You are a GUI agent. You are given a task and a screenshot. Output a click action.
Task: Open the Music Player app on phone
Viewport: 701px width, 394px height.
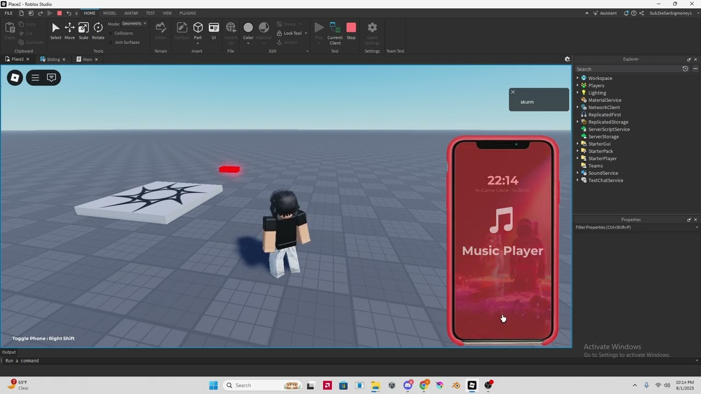click(x=502, y=232)
